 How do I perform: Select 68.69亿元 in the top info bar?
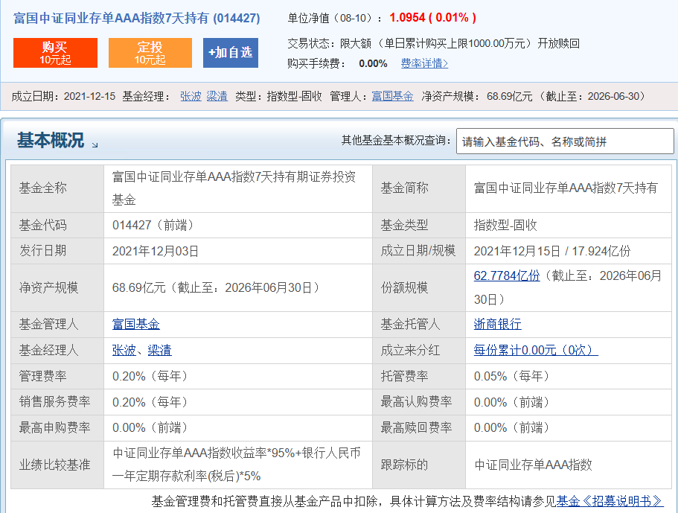(x=509, y=96)
